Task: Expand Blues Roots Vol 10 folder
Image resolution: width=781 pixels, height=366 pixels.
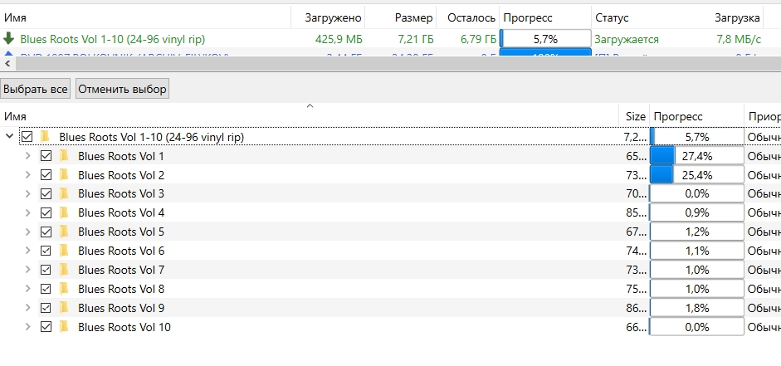Action: pos(28,327)
